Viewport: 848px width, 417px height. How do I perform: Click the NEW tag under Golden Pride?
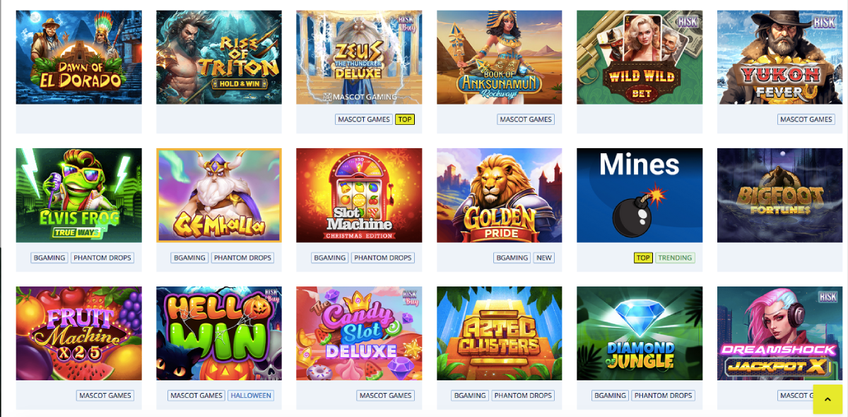[x=544, y=258]
